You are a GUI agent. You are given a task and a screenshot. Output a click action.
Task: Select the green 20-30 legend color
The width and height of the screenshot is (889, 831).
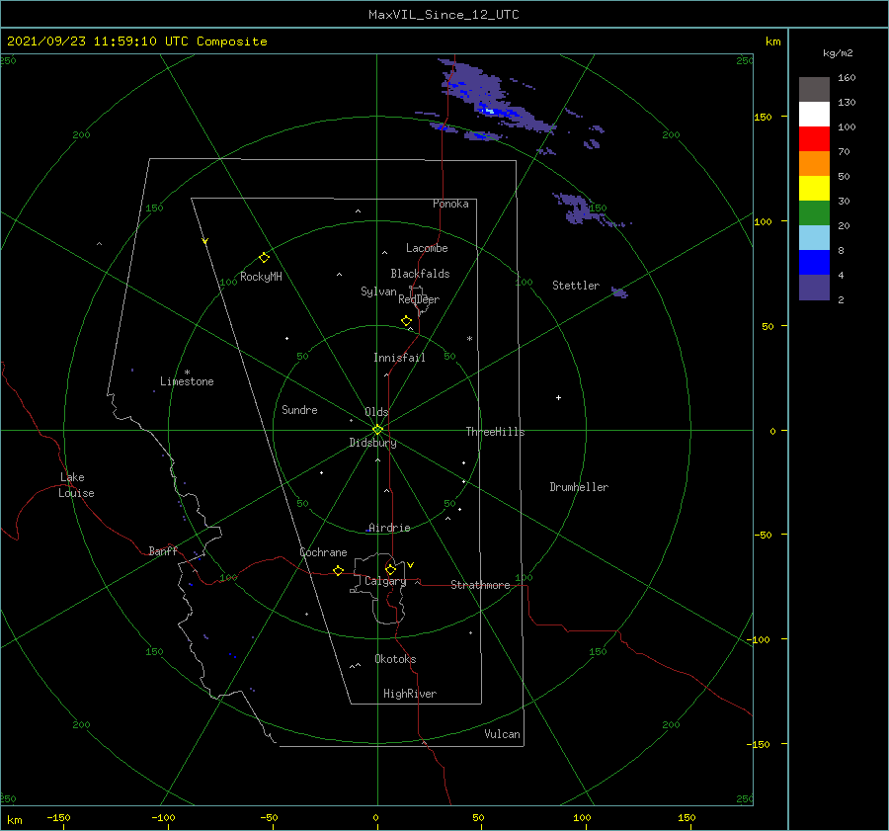pyautogui.click(x=814, y=213)
